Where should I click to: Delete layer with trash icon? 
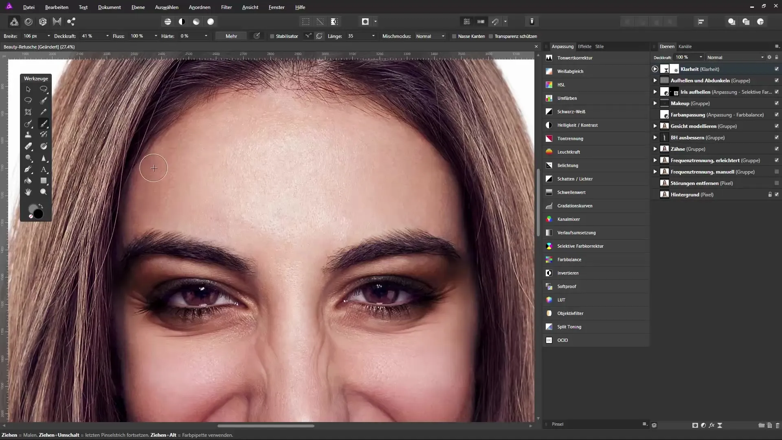click(x=777, y=425)
